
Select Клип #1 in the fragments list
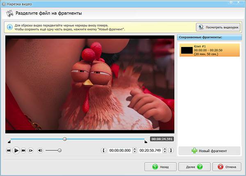(210, 50)
